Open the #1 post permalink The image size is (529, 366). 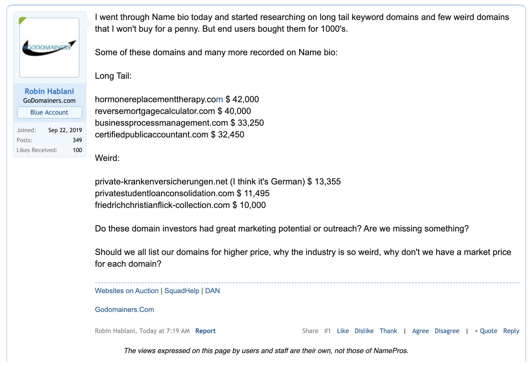coord(327,331)
